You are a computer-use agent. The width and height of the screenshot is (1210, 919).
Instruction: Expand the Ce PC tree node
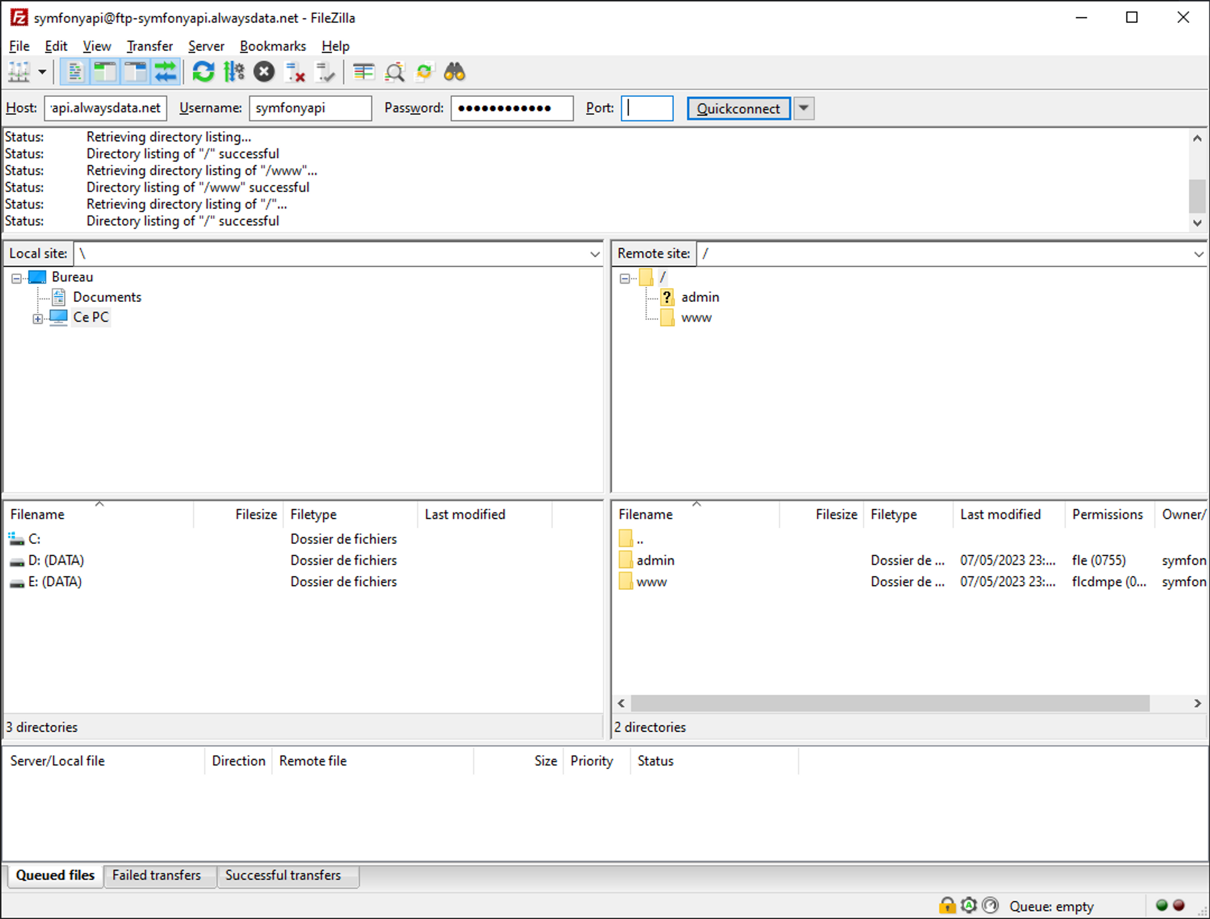38,318
